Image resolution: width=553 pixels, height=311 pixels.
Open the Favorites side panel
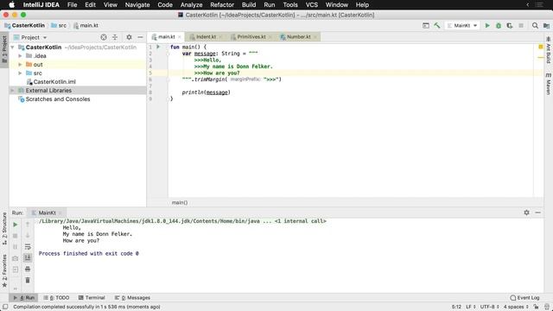coord(4,270)
